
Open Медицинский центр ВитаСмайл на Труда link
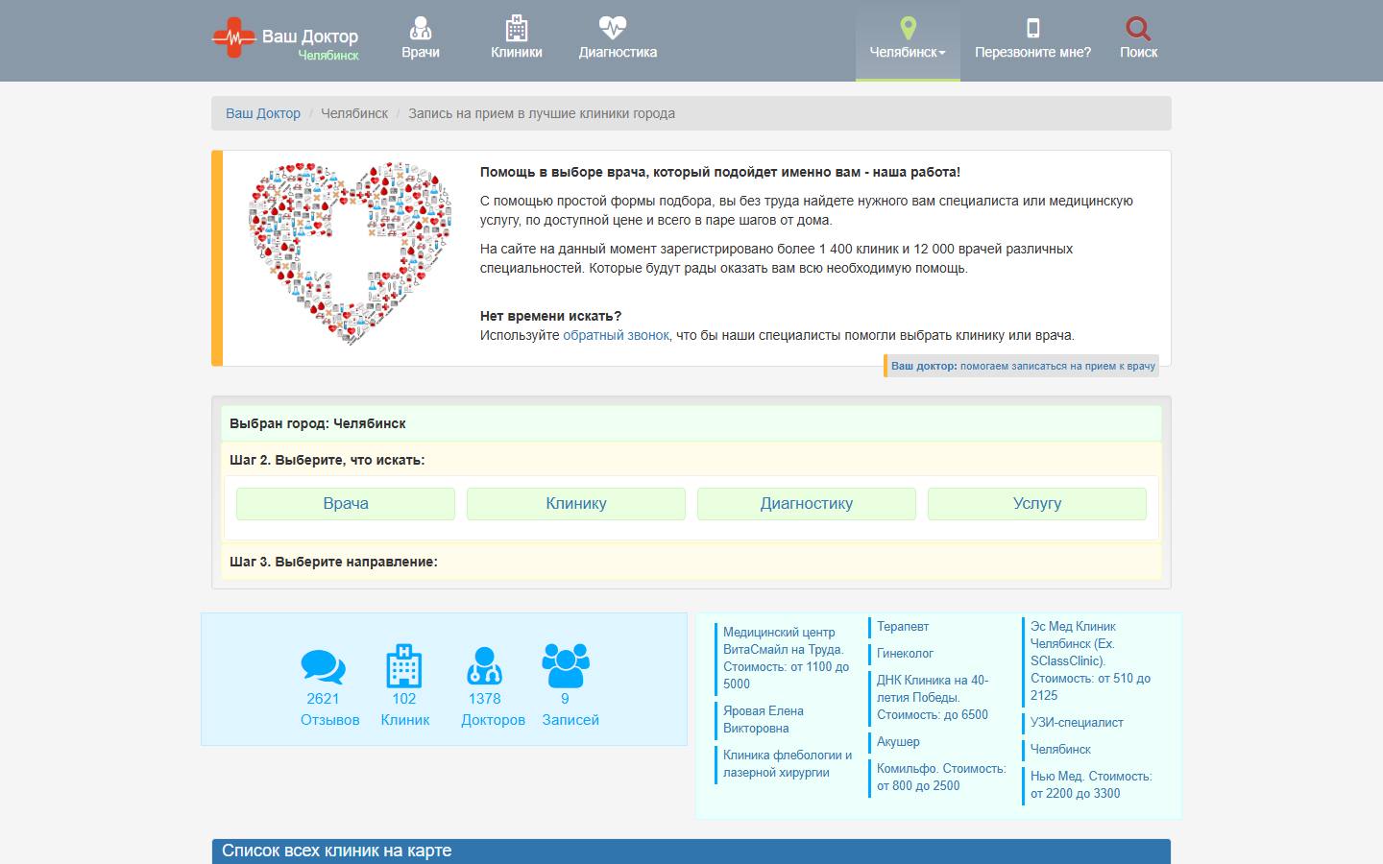tap(786, 658)
